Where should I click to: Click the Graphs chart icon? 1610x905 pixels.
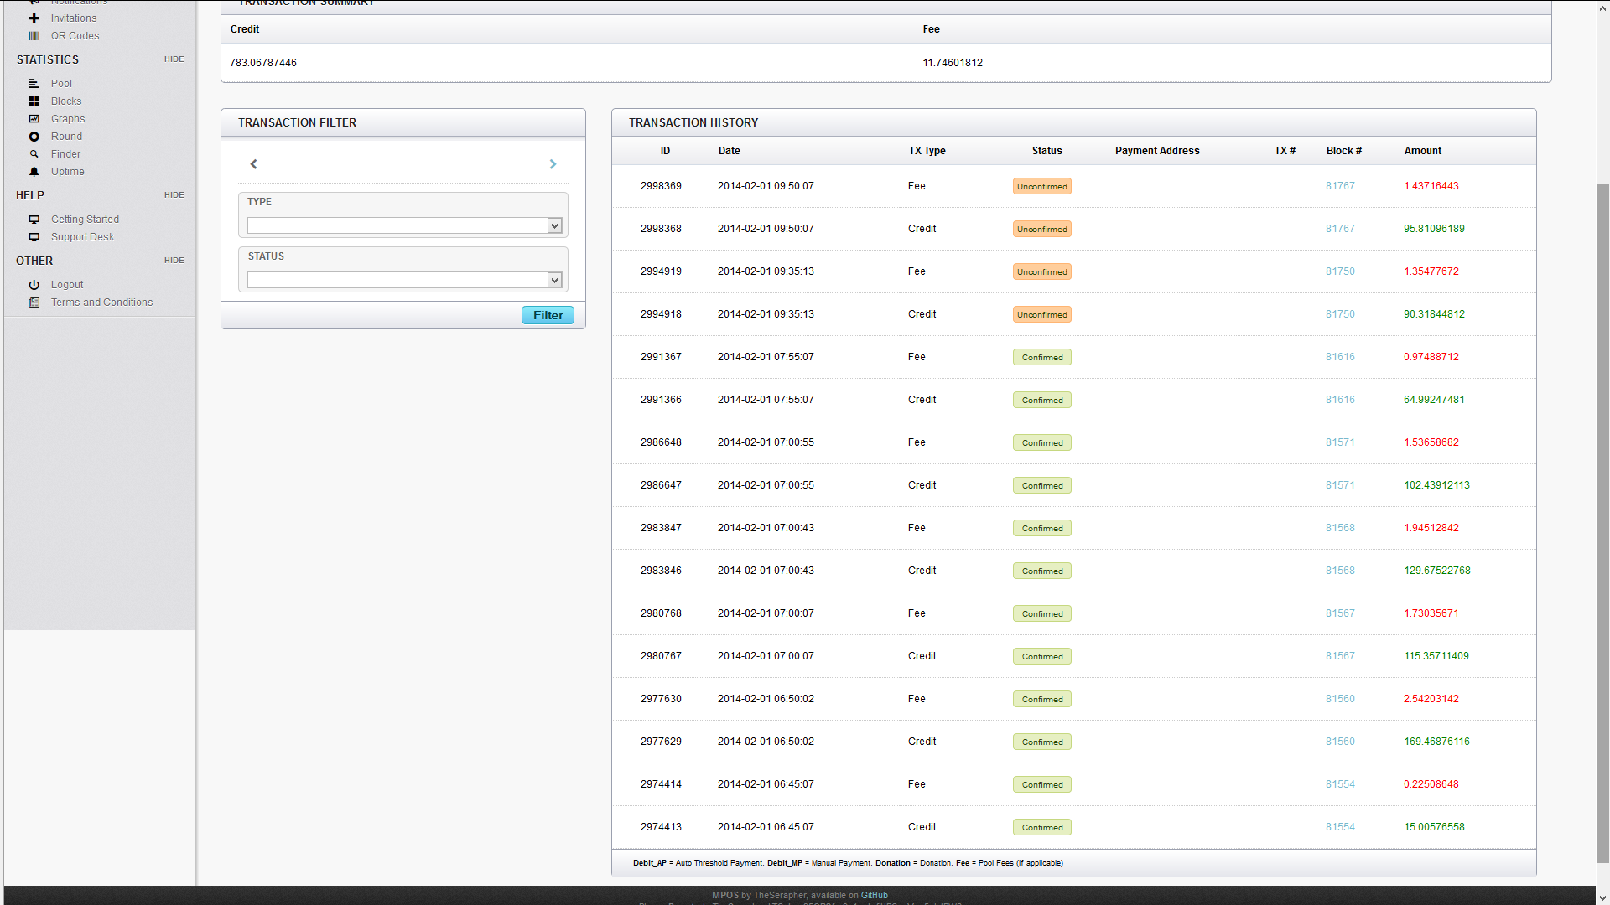pyautogui.click(x=34, y=119)
